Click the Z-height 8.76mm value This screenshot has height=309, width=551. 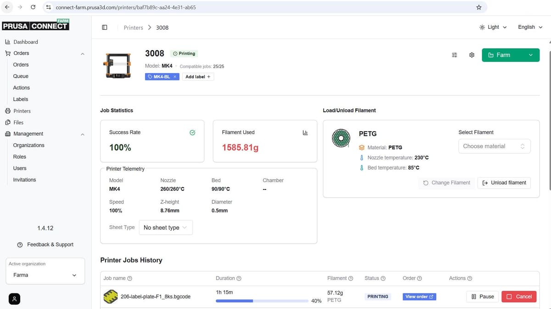[x=170, y=211]
